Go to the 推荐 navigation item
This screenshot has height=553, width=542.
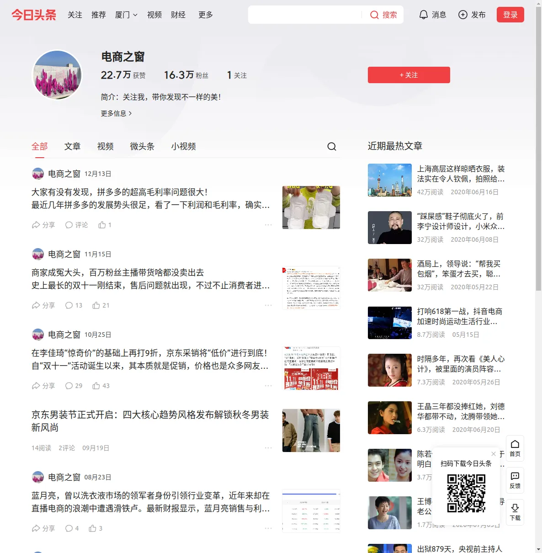(99, 15)
